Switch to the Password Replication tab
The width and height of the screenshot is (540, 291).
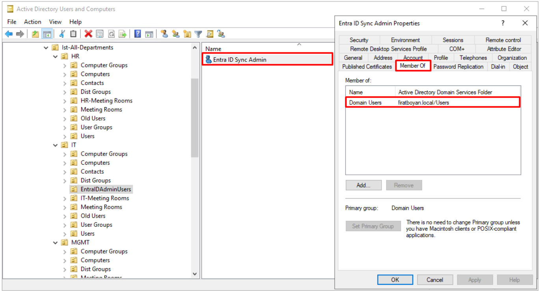click(458, 67)
